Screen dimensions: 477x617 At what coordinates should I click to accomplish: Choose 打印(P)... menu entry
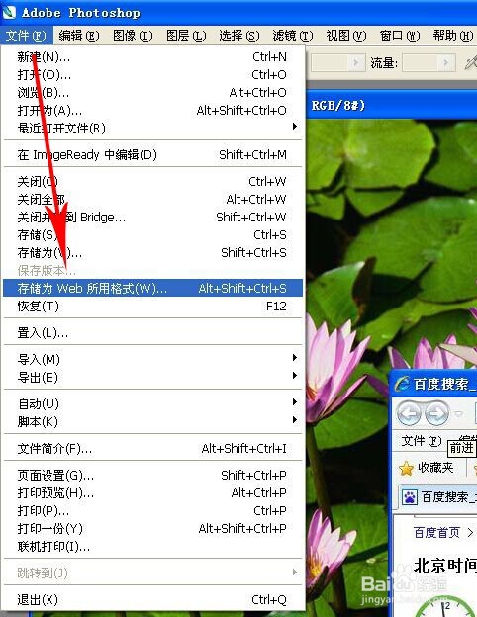(152, 511)
